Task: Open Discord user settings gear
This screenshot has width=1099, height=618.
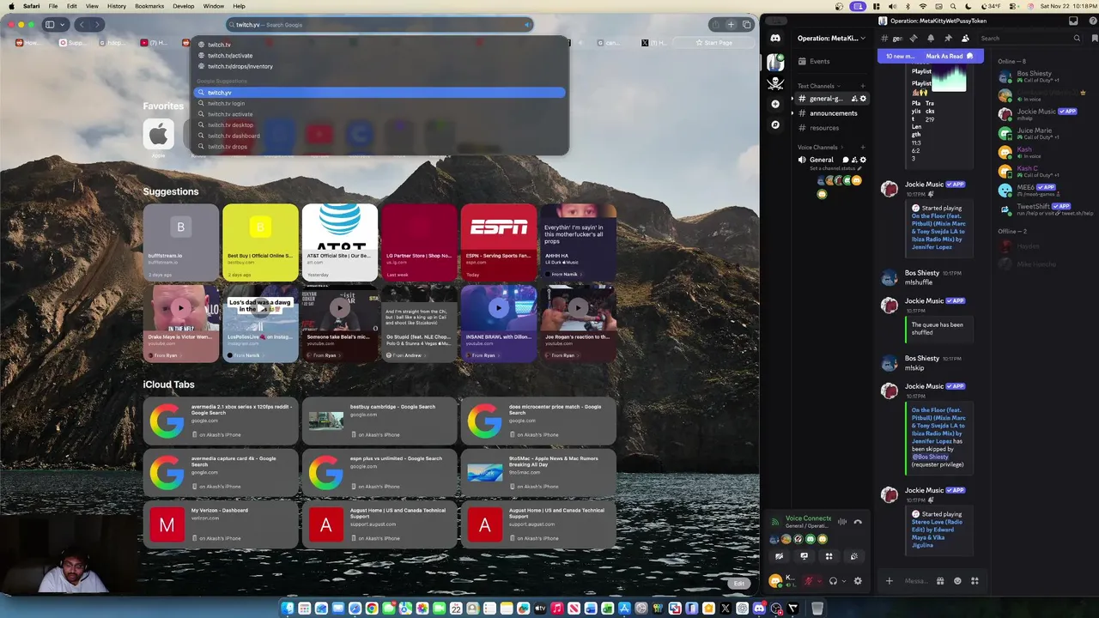Action: (x=857, y=581)
